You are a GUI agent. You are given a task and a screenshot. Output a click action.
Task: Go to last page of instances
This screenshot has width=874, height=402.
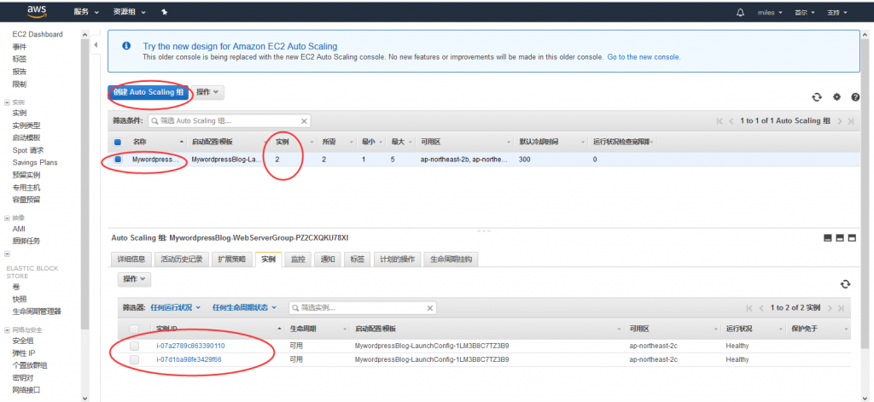click(x=841, y=308)
